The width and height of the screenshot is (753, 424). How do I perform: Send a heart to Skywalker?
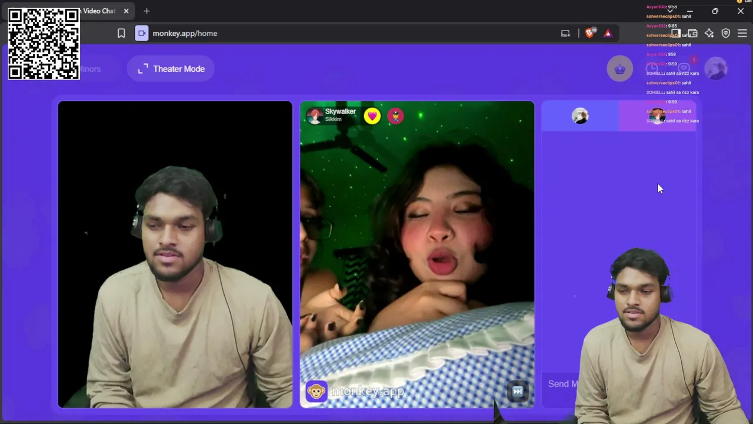[372, 116]
